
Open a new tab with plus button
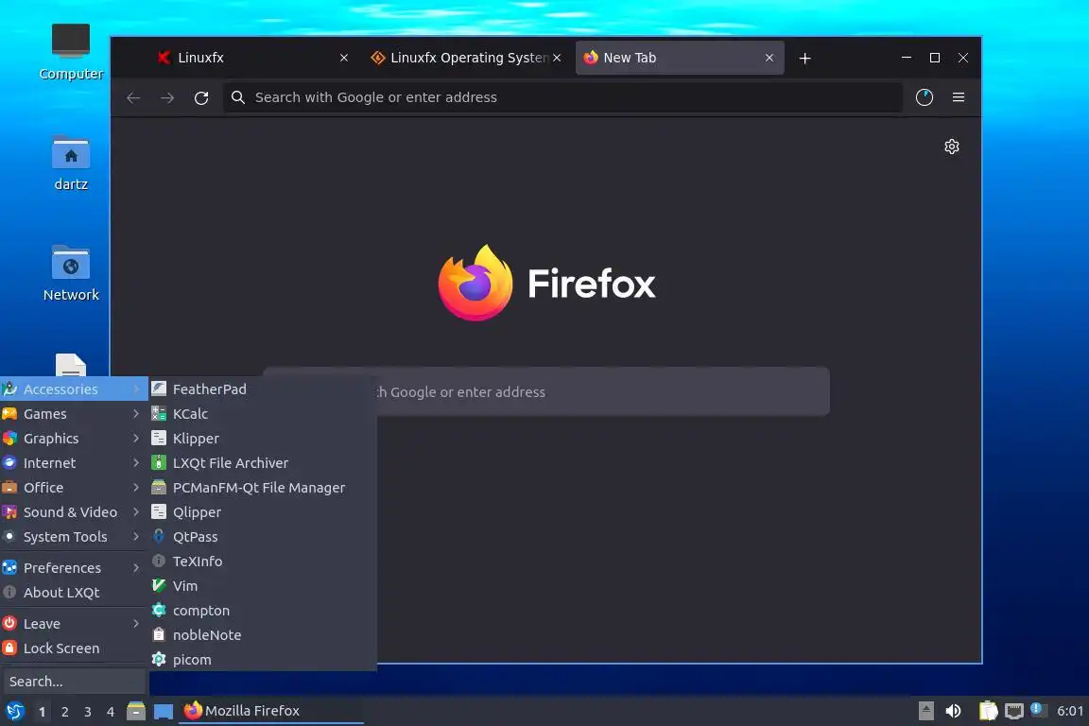[x=805, y=59]
